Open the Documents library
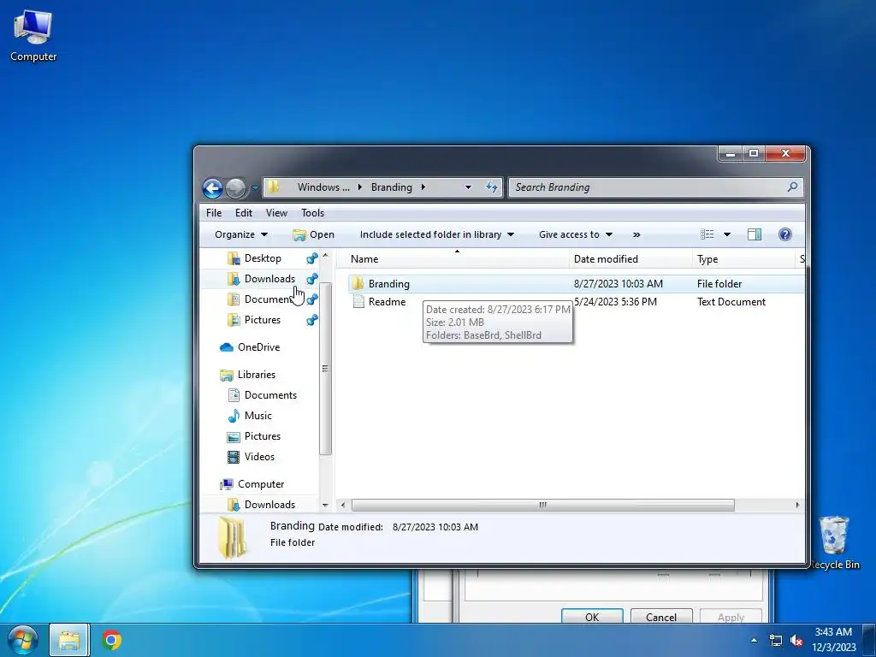This screenshot has width=876, height=657. click(x=270, y=395)
